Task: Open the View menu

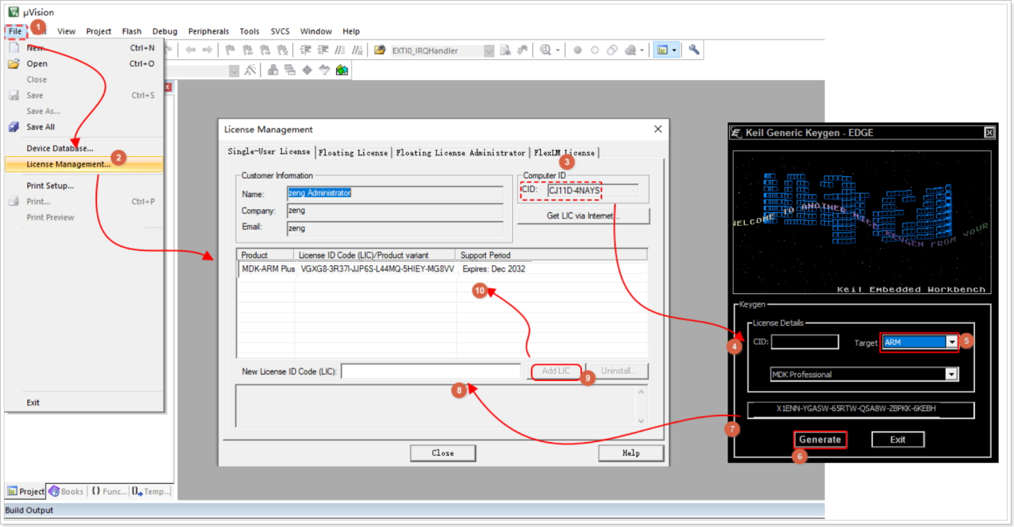Action: tap(66, 31)
